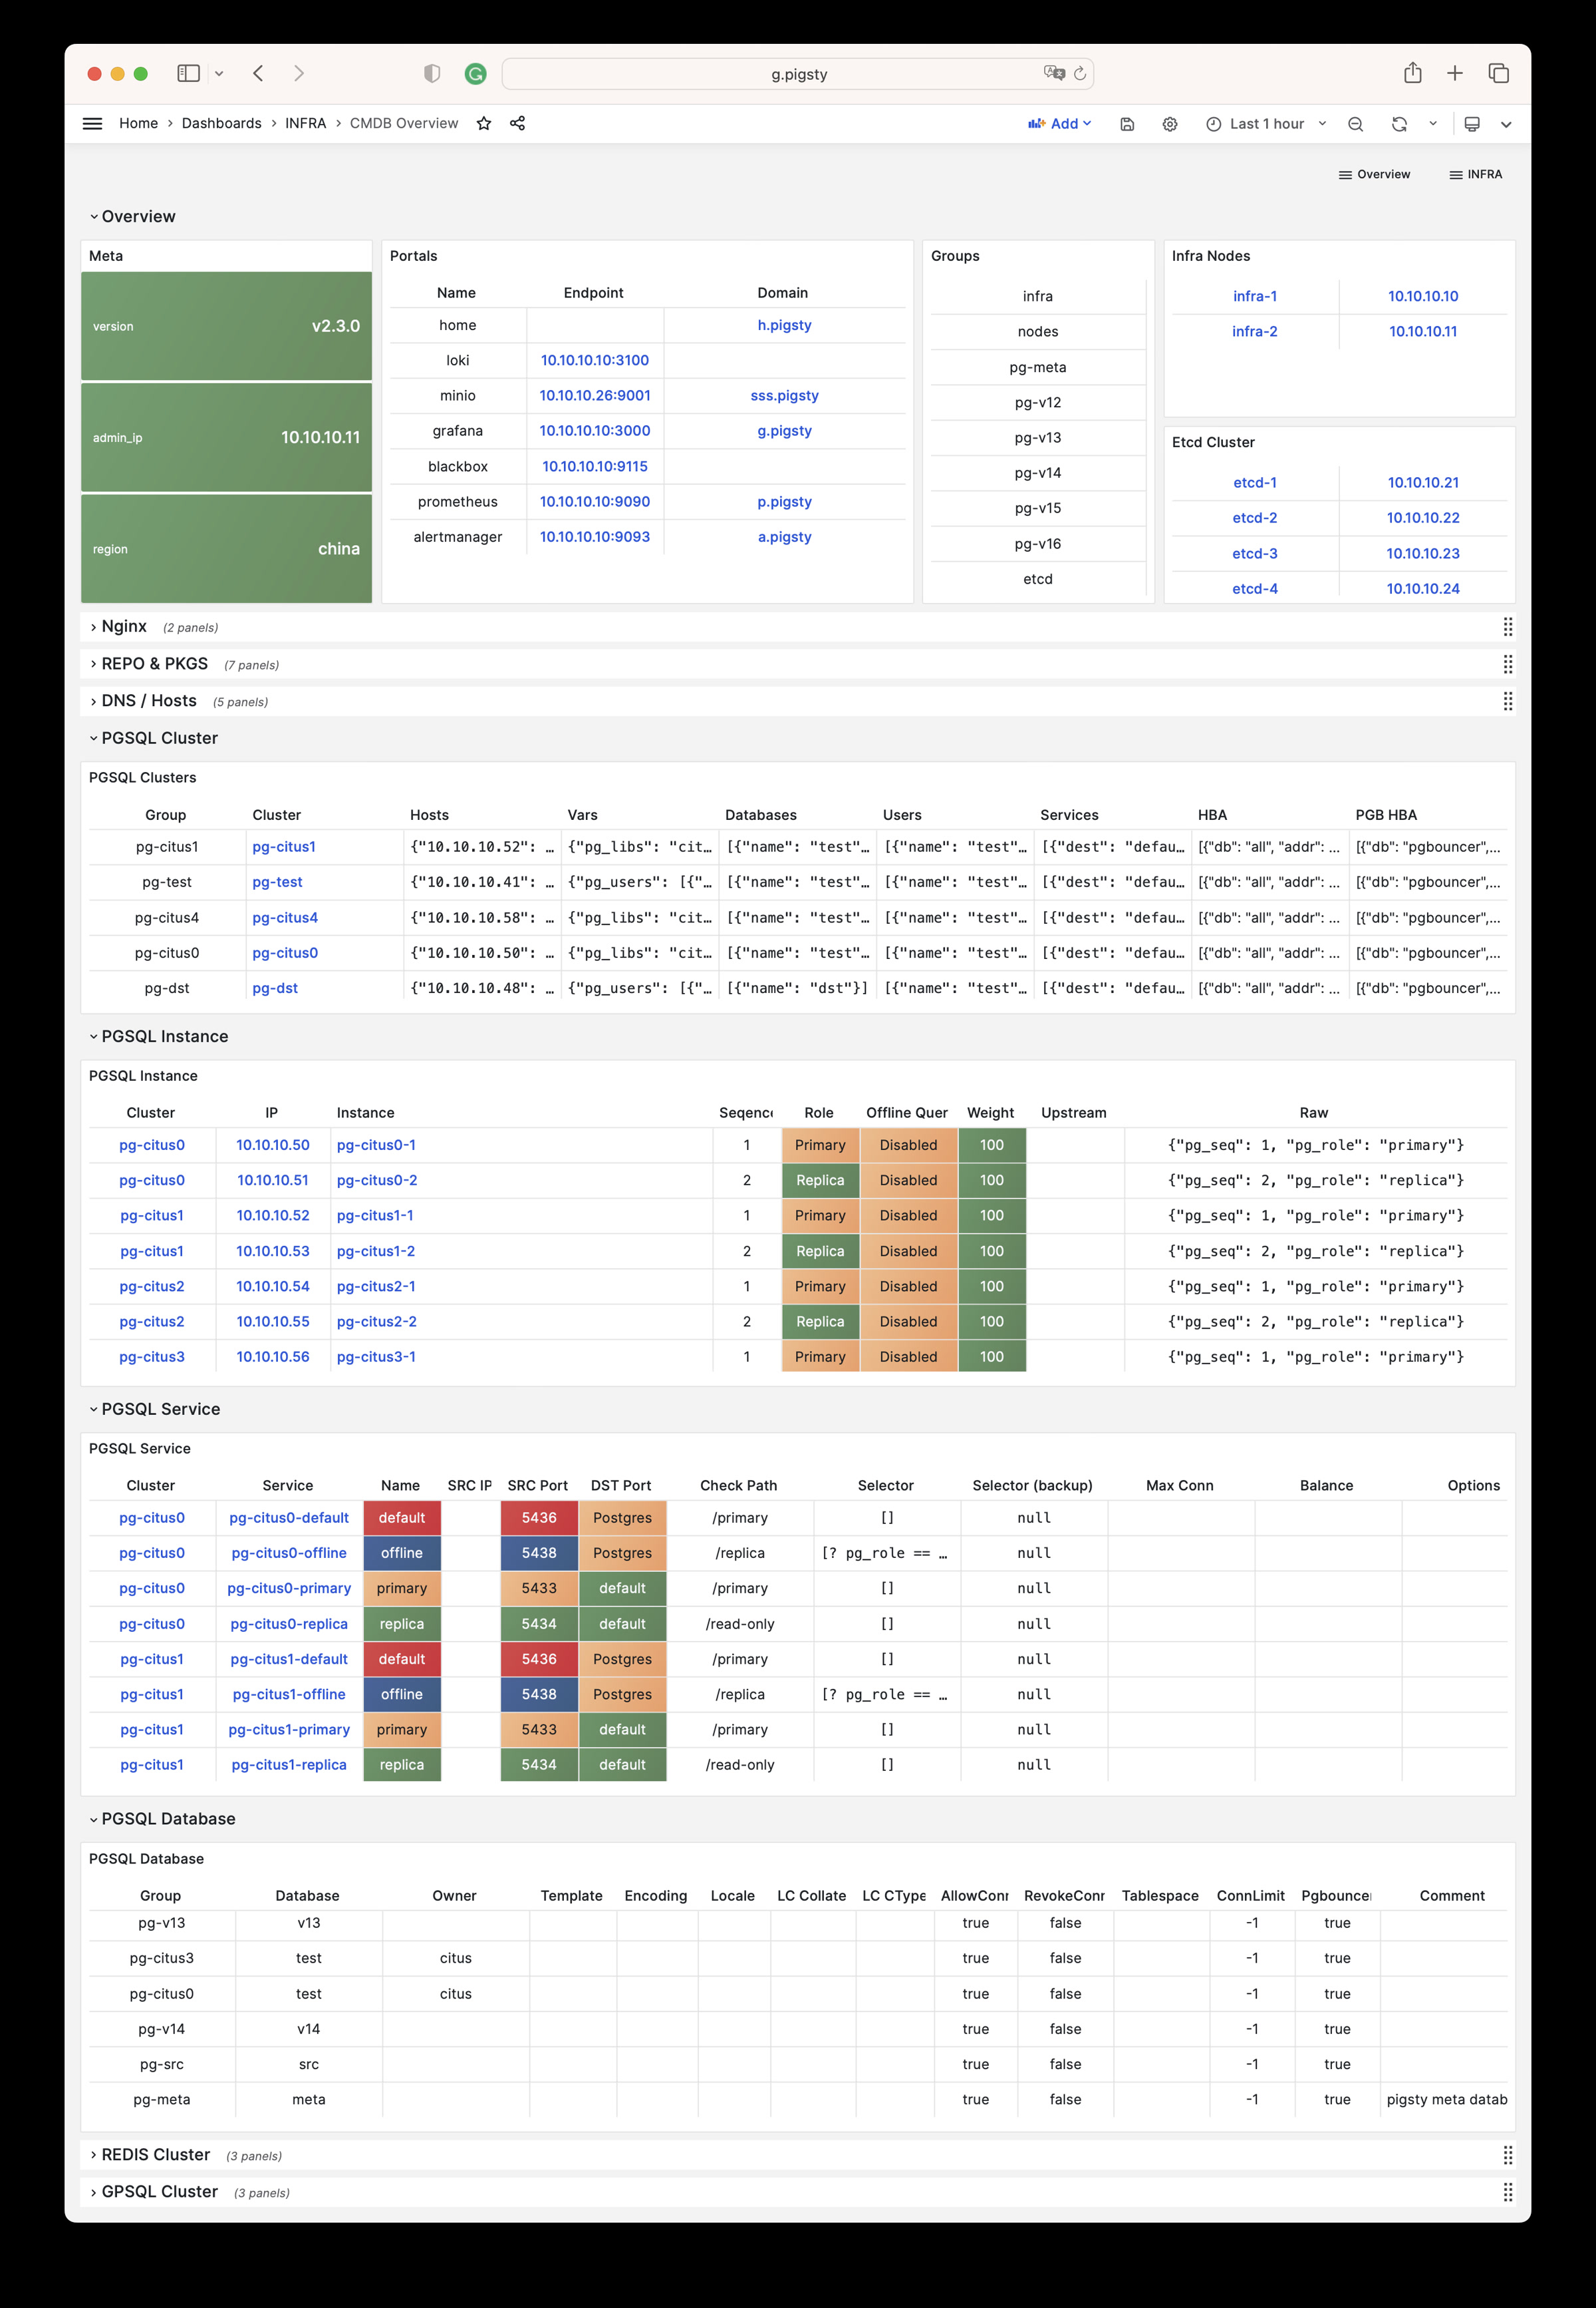Image resolution: width=1596 pixels, height=2308 pixels.
Task: Open the pg-citus1 cluster link
Action: pyautogui.click(x=284, y=847)
